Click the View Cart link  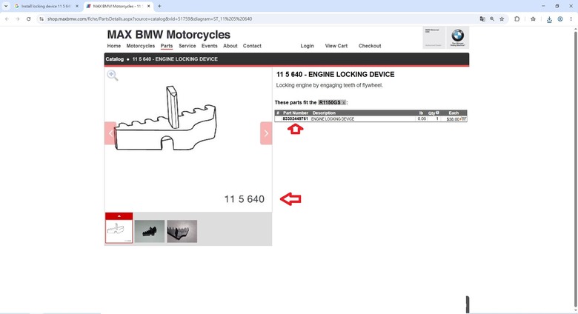(x=336, y=46)
